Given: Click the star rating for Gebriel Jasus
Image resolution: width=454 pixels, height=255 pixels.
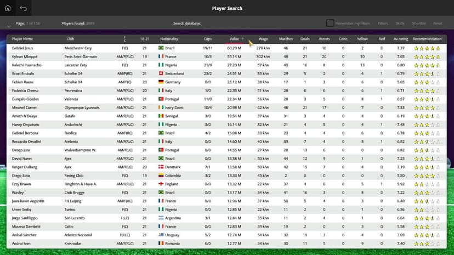Looking at the screenshot, I should click(x=427, y=48).
